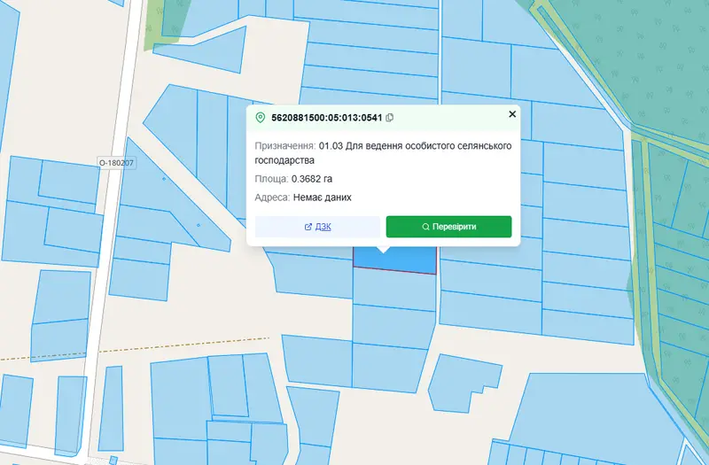709x465 pixels.
Task: Close the parcel info popup
Action: coord(512,114)
